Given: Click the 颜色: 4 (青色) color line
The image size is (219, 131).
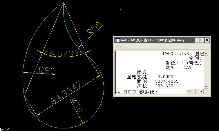Looking at the screenshot, I should pos(184,63).
